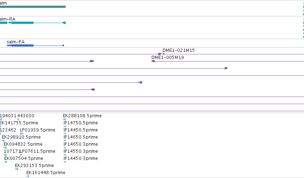Click the arrow glyph under EK161448.5prime
Image resolution: width=304 pixels, height=178 pixels.
click(28, 176)
